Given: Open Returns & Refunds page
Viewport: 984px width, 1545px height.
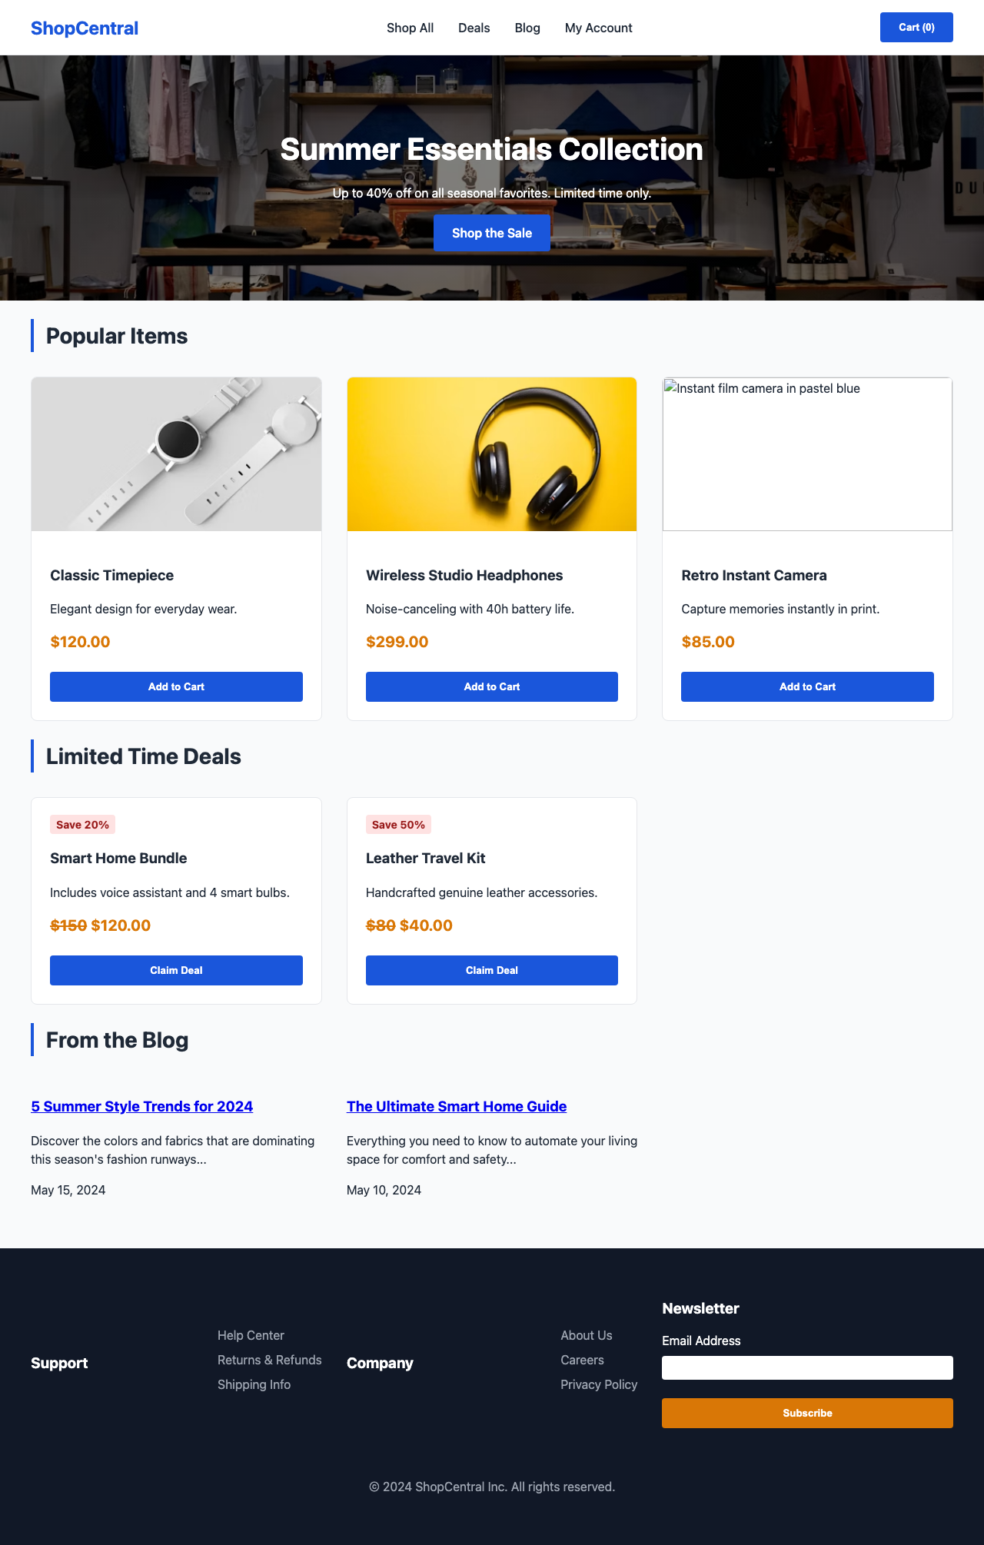Looking at the screenshot, I should (270, 1360).
